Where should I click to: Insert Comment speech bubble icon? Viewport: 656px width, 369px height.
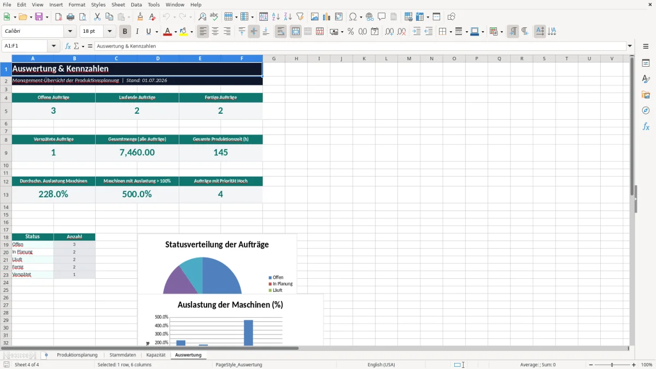click(x=382, y=17)
